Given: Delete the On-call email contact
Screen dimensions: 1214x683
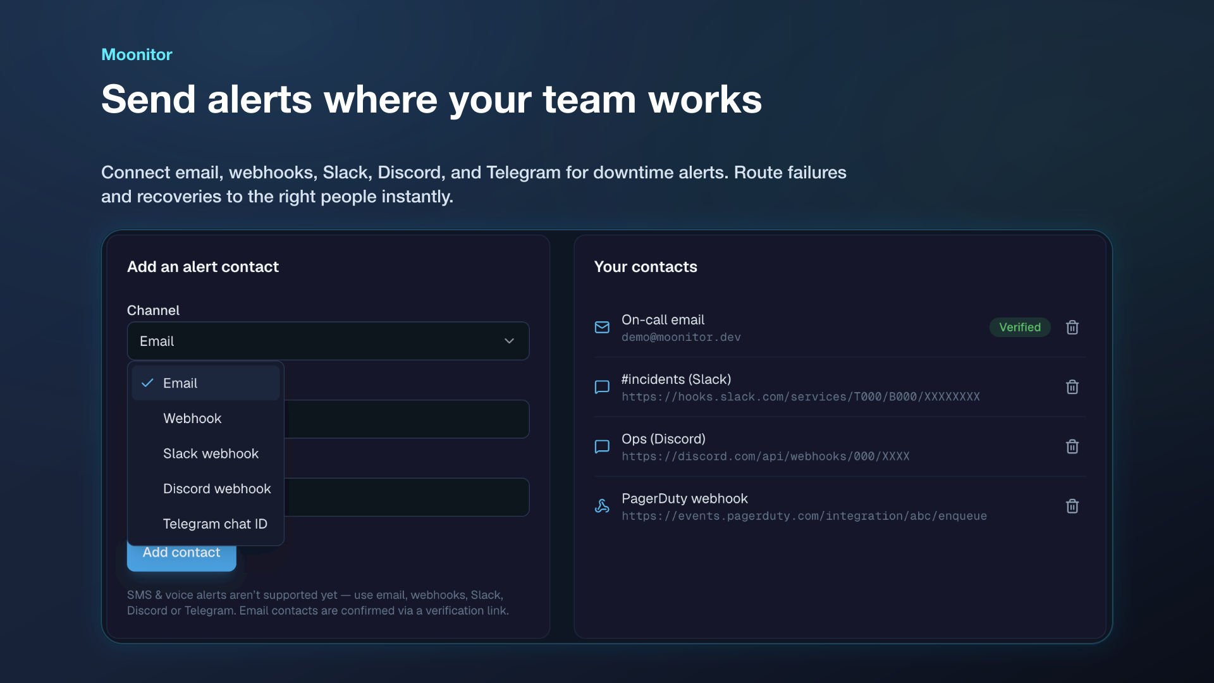Looking at the screenshot, I should (1072, 328).
